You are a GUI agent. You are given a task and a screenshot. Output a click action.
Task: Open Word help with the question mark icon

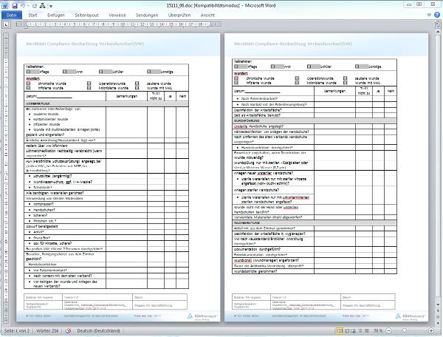tap(436, 14)
